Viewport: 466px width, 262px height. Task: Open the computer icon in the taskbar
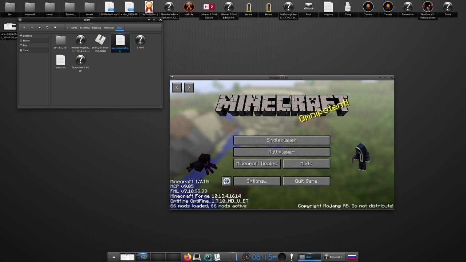point(197,257)
